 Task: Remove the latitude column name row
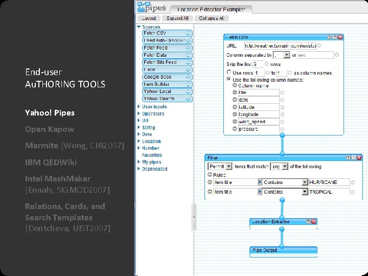tap(235, 107)
